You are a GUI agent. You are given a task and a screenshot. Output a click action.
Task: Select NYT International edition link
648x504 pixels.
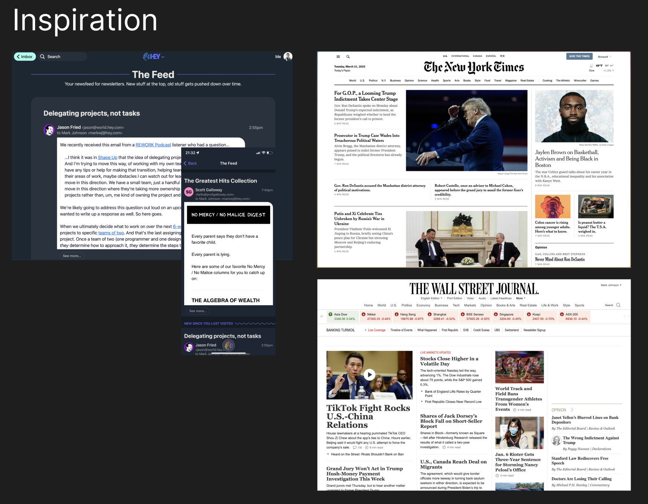point(460,56)
